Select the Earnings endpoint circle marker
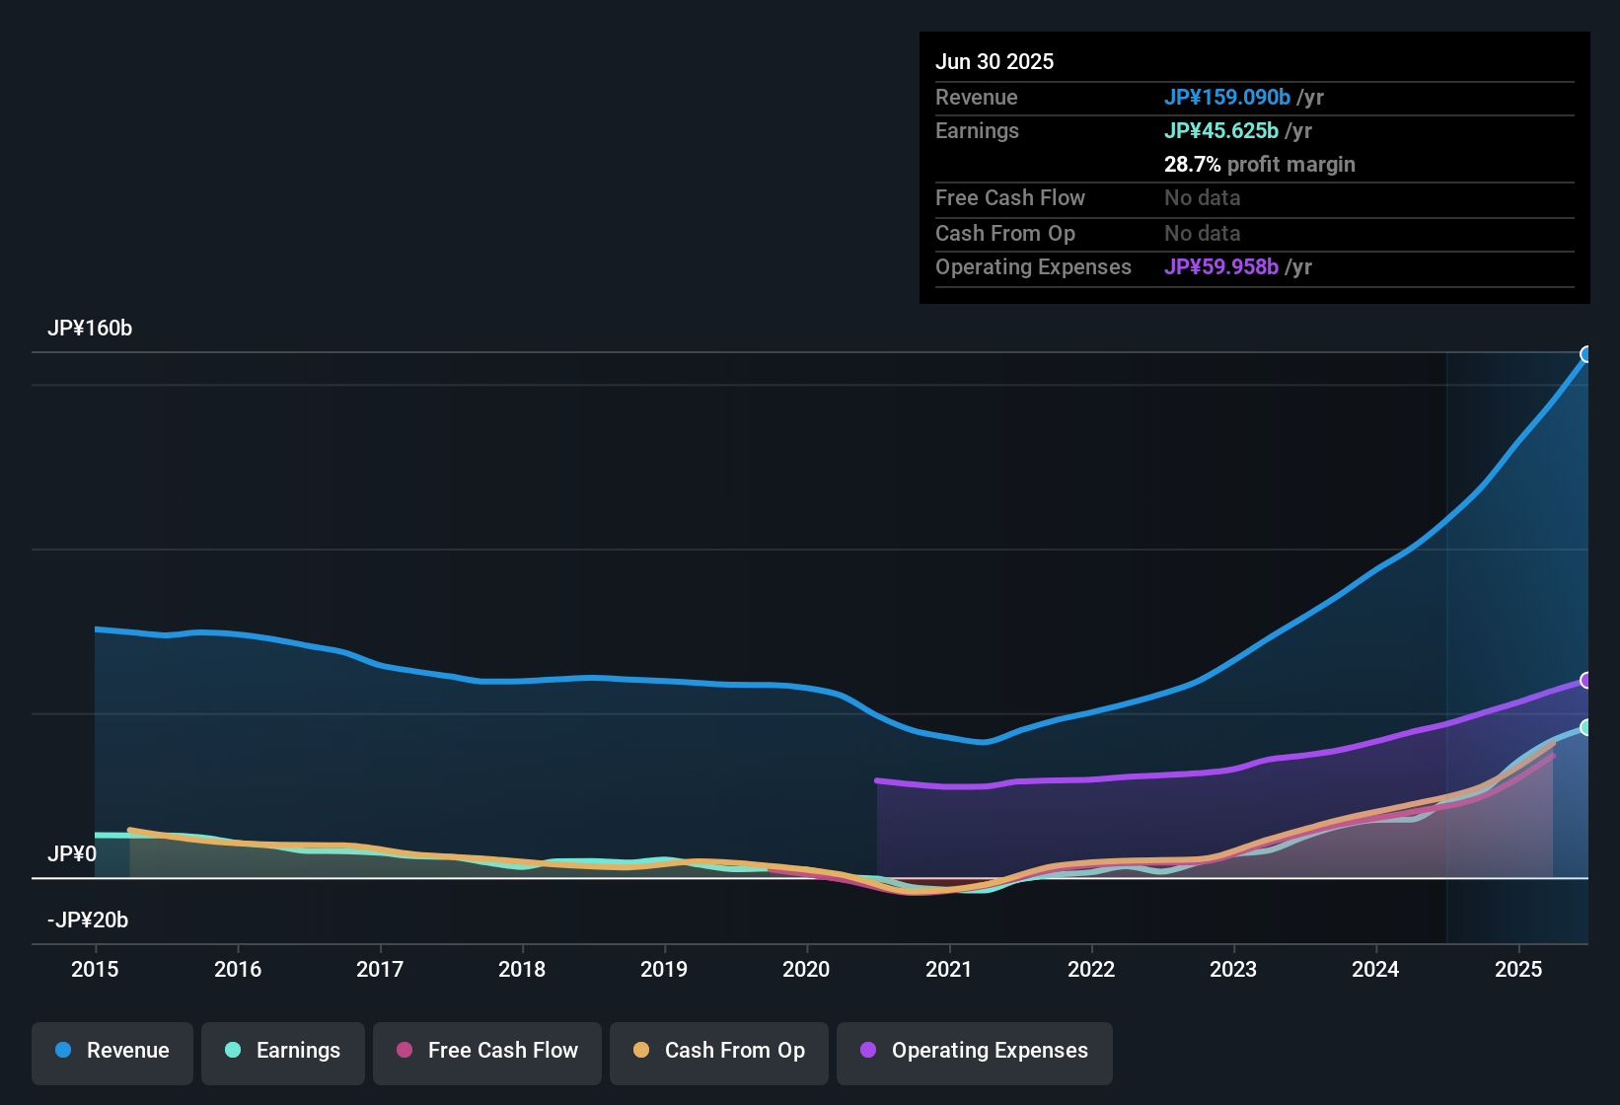Image resolution: width=1620 pixels, height=1105 pixels. (1586, 728)
